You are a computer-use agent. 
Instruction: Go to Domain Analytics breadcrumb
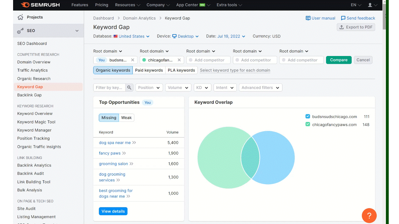click(x=139, y=18)
